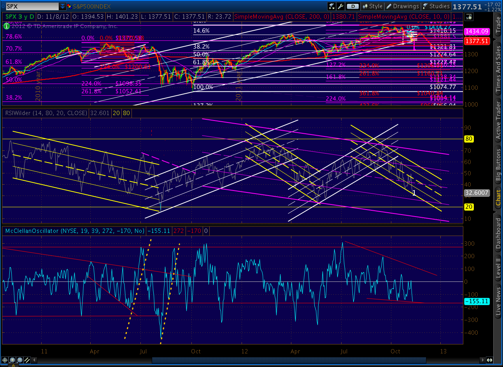The width and height of the screenshot is (503, 367).
Task: Zoom out with the minus magnifier
Action: (x=19, y=360)
